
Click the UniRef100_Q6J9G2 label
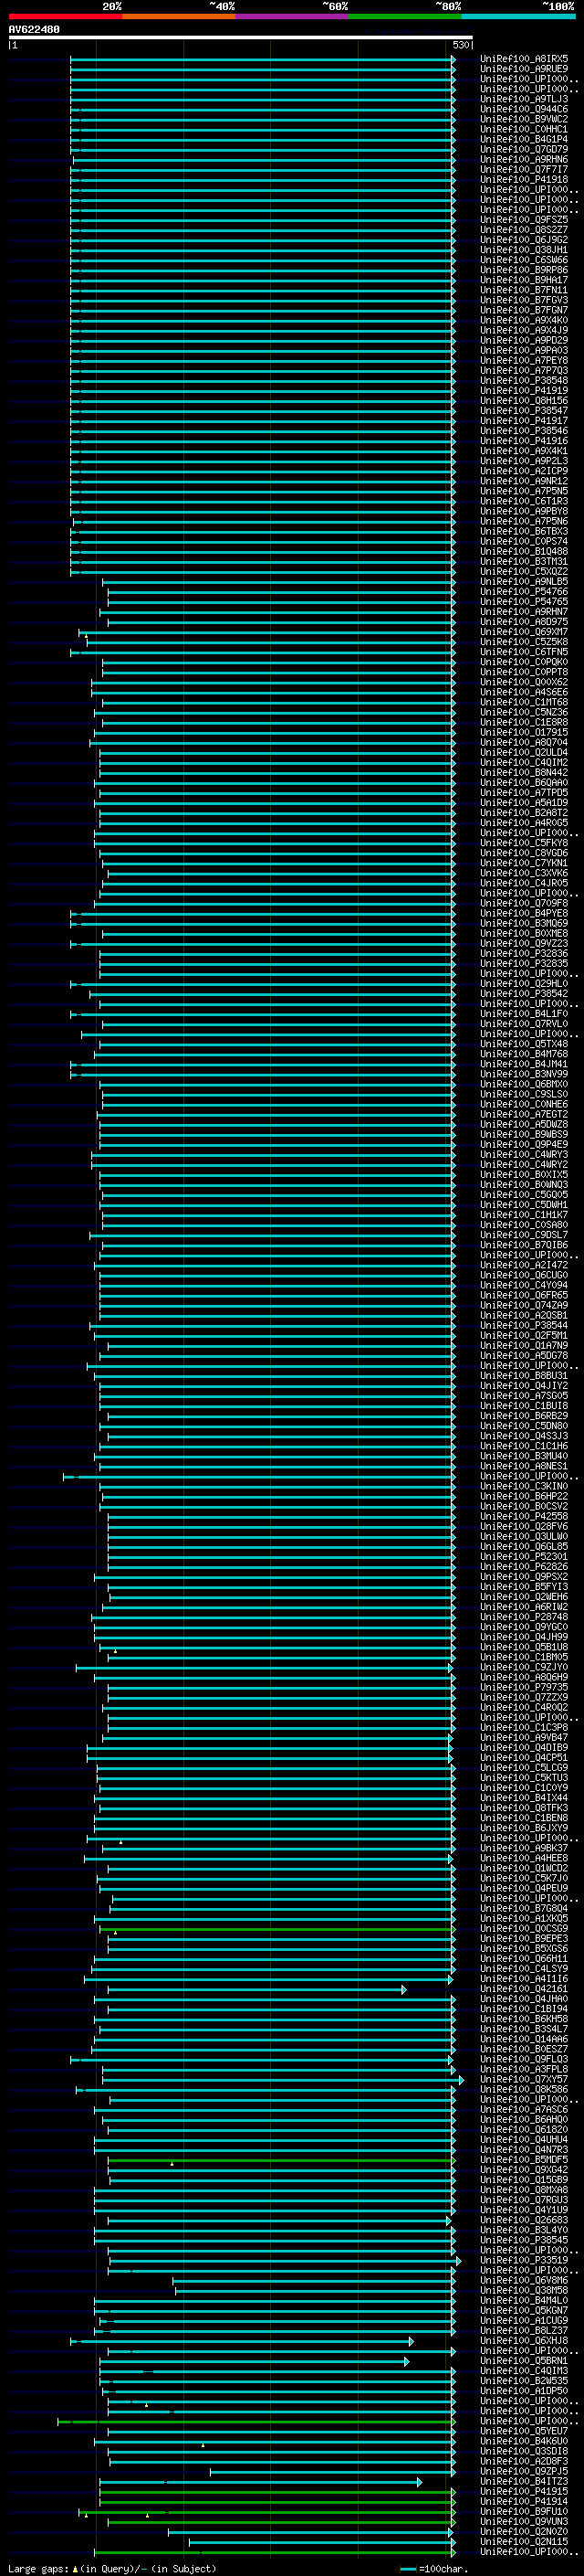coord(524,240)
